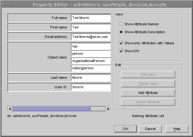
Task: Click the inetorgperson value field
Action: [91, 68]
